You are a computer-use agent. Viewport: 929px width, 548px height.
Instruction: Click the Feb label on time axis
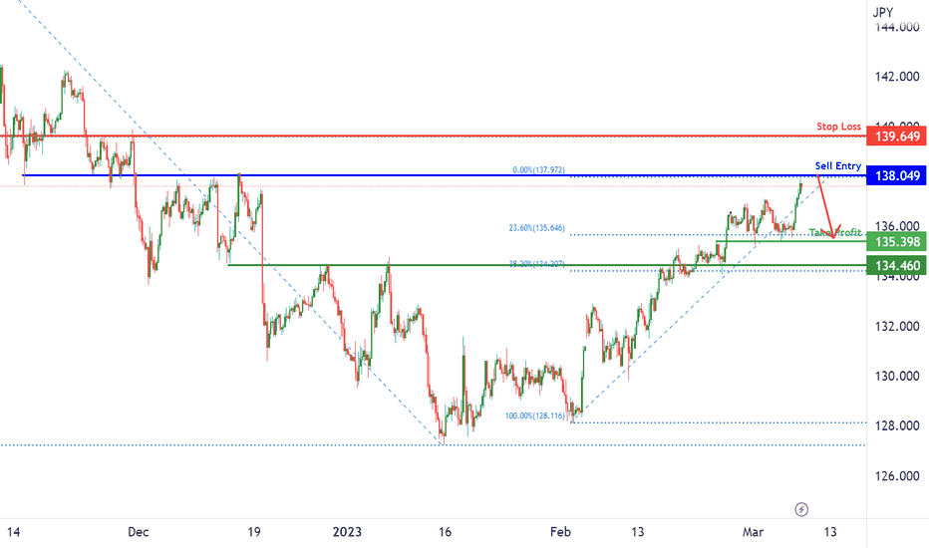[560, 532]
